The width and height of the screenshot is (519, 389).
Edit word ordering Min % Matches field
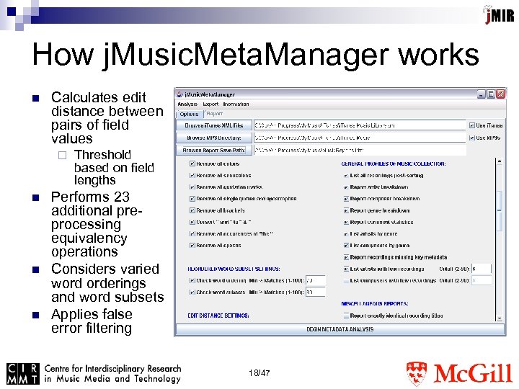coord(316,280)
